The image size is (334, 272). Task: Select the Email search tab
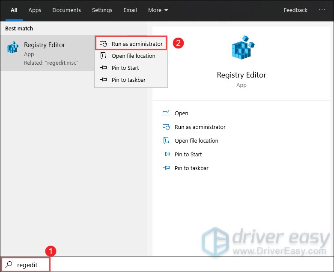point(130,10)
